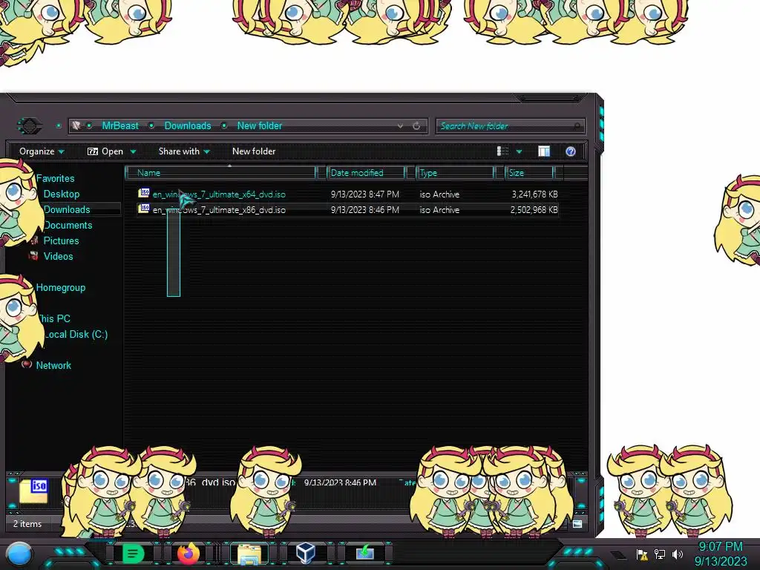
Task: Click the Open toolbar button
Action: pos(105,151)
